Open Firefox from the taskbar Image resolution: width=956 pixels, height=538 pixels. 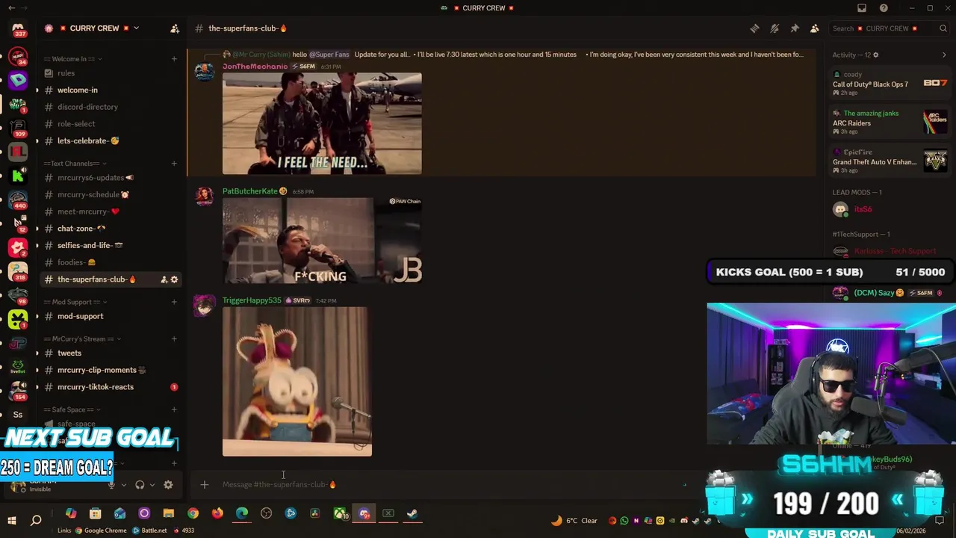[x=217, y=513]
